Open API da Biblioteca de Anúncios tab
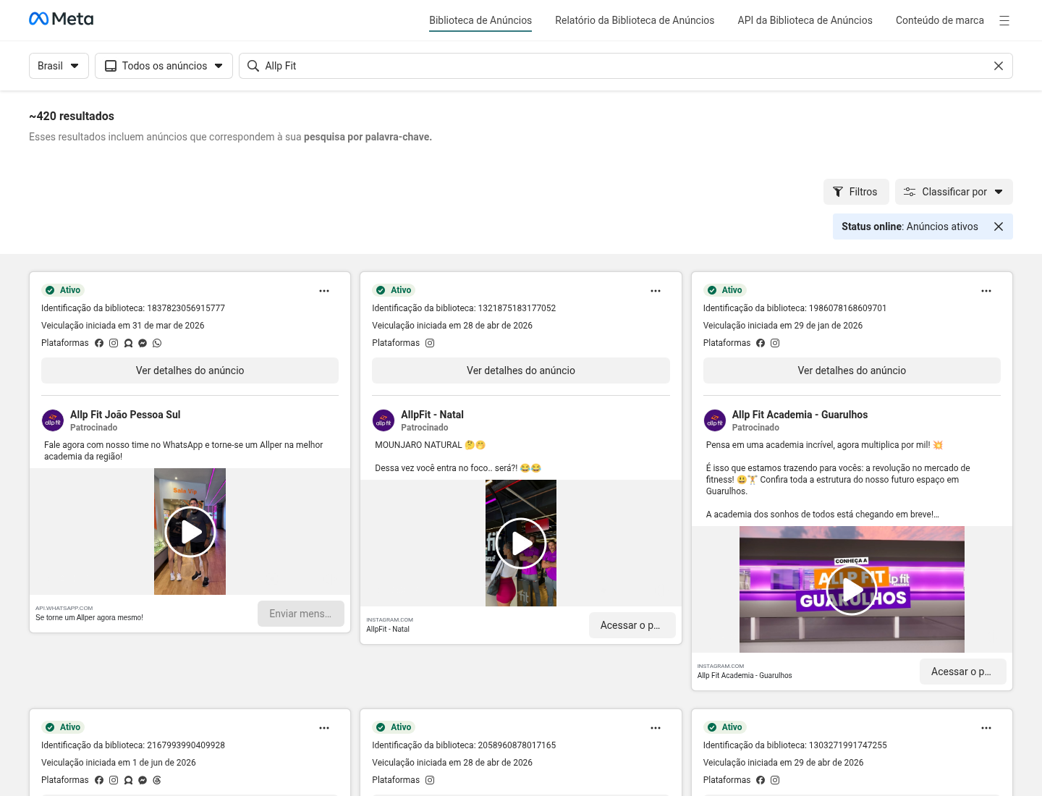 coord(805,20)
